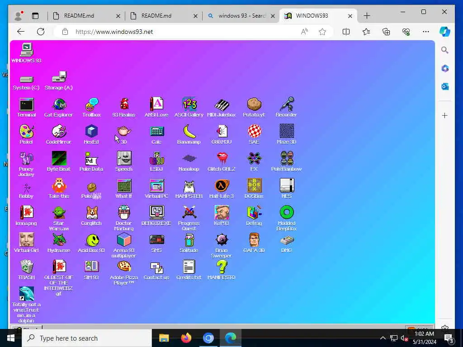Launch Bananamp banana icon

(x=189, y=135)
